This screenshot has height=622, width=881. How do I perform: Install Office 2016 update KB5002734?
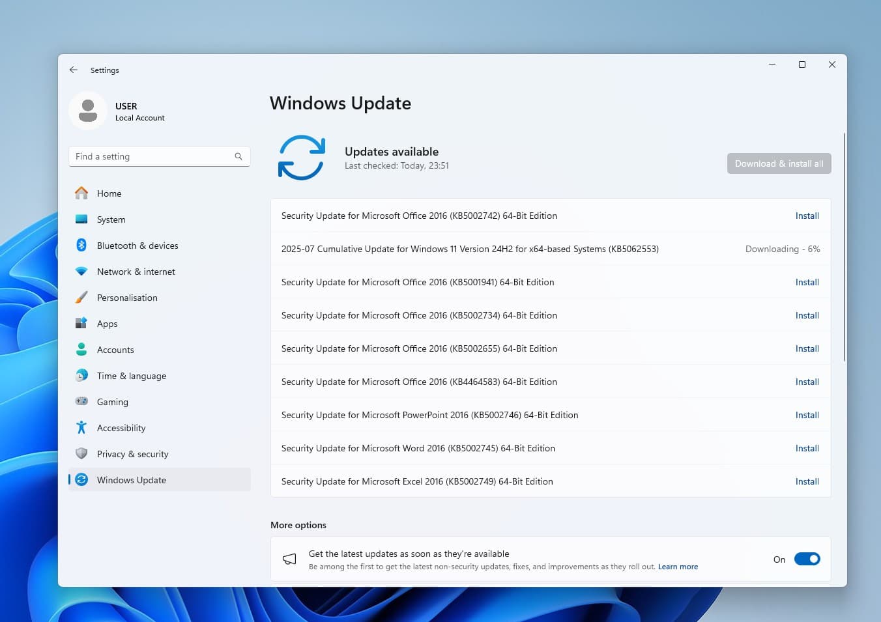coord(807,315)
